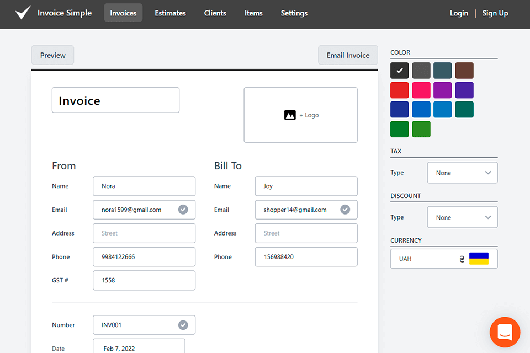Viewport: 530px width, 353px height.
Task: Click the Invoice Simple checkmark logo
Action: coord(23,13)
